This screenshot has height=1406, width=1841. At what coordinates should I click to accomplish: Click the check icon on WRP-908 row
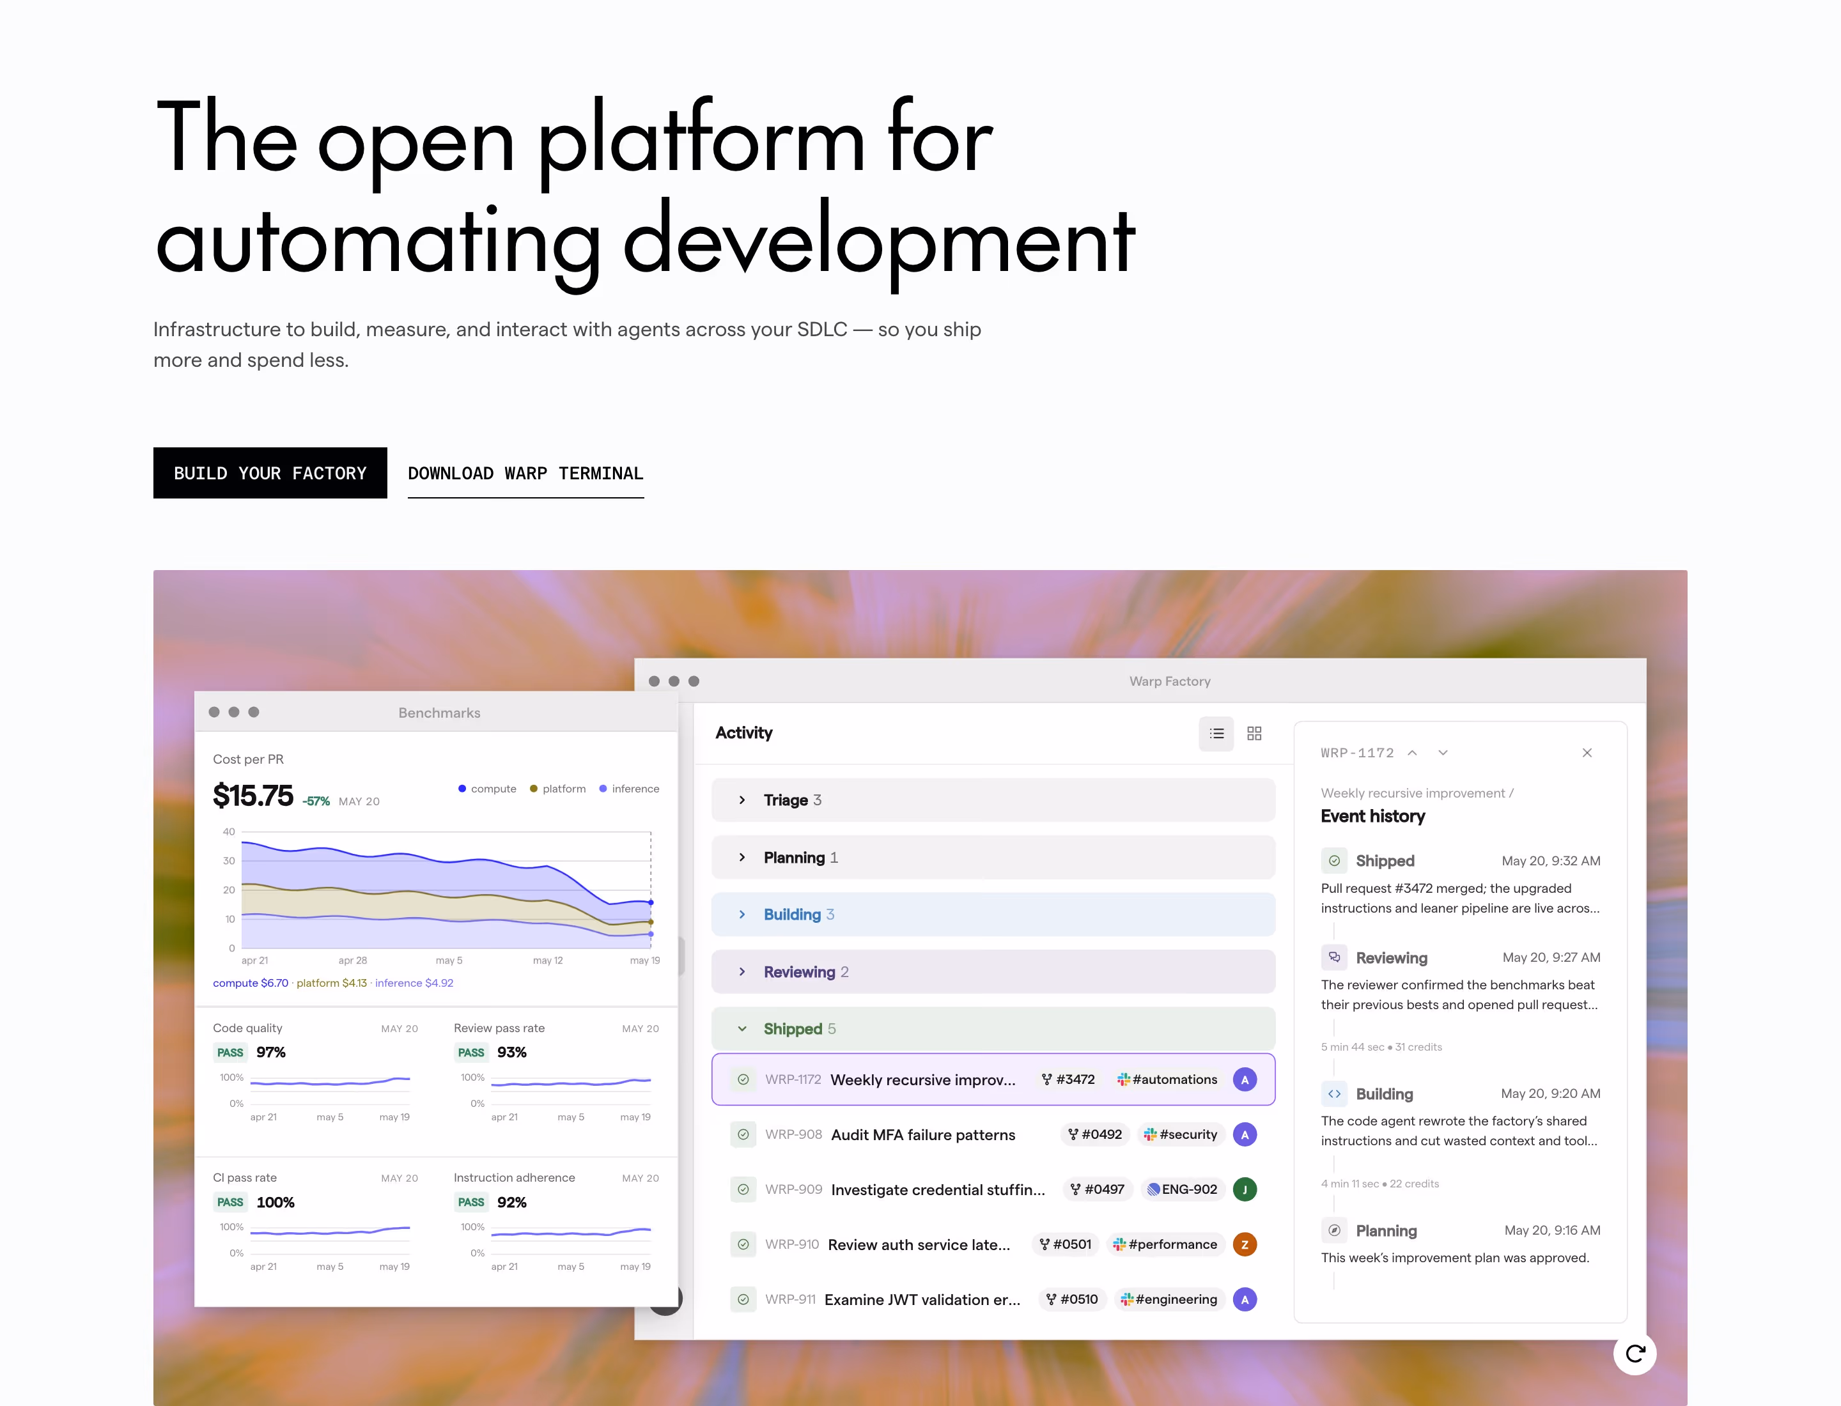[743, 1134]
